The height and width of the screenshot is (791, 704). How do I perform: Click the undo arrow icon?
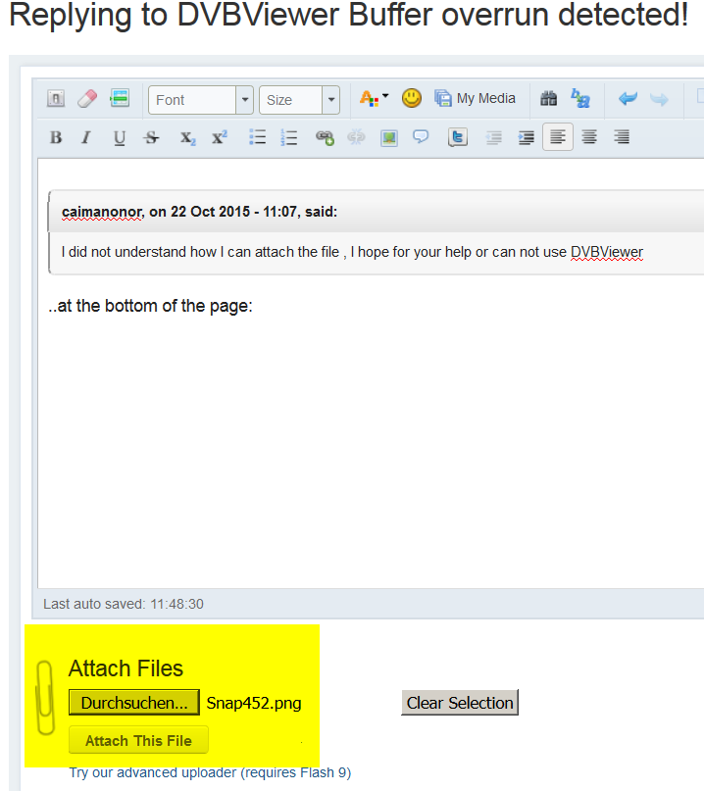point(628,99)
